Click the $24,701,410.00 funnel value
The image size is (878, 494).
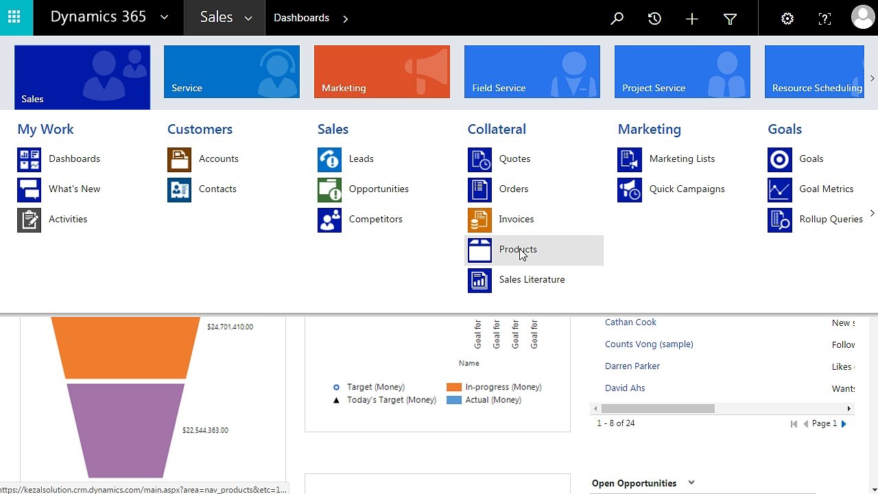[230, 327]
